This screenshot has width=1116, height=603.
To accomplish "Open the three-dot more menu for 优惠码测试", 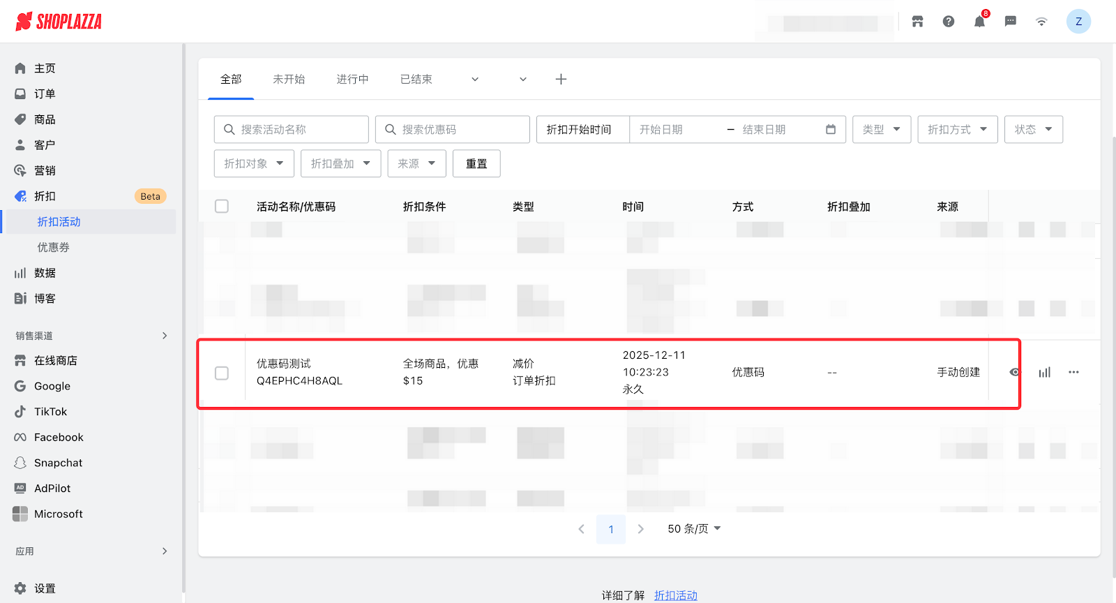I will pos(1073,373).
